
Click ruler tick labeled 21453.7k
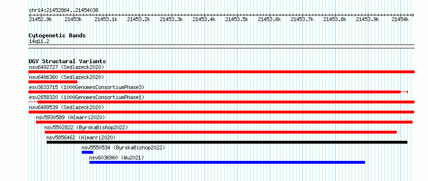pos(302,19)
